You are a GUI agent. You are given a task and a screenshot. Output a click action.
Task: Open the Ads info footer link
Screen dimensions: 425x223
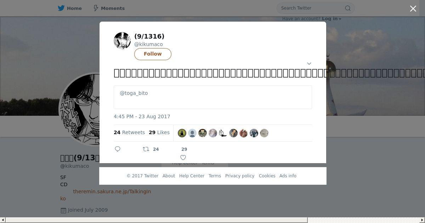pyautogui.click(x=288, y=176)
